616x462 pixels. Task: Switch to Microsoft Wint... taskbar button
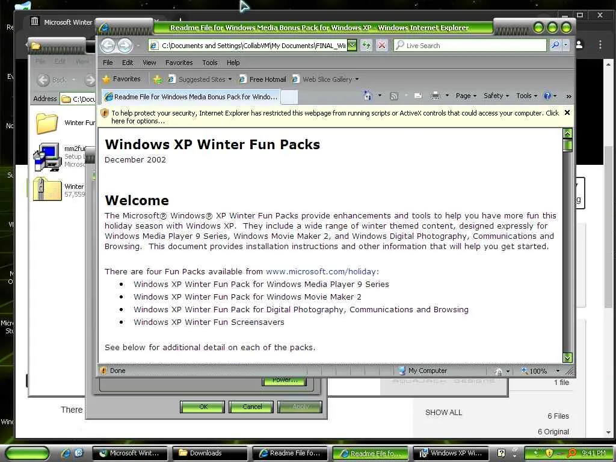(x=130, y=454)
